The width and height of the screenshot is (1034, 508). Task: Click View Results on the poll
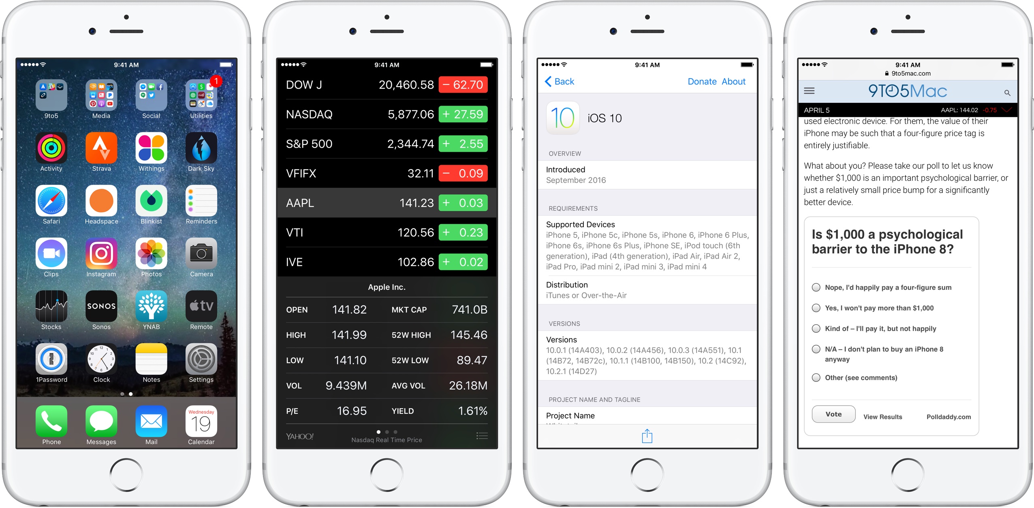[888, 417]
